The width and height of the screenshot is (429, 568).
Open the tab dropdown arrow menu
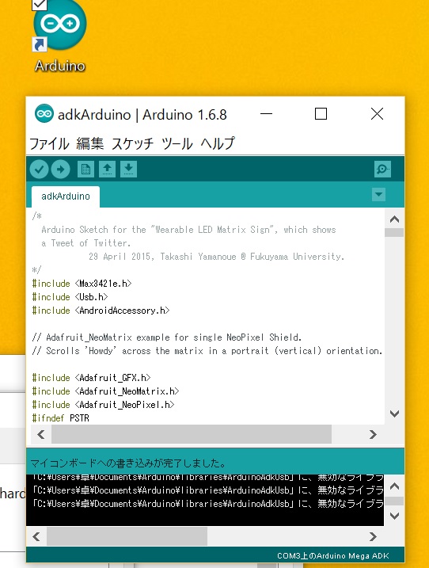tap(378, 194)
